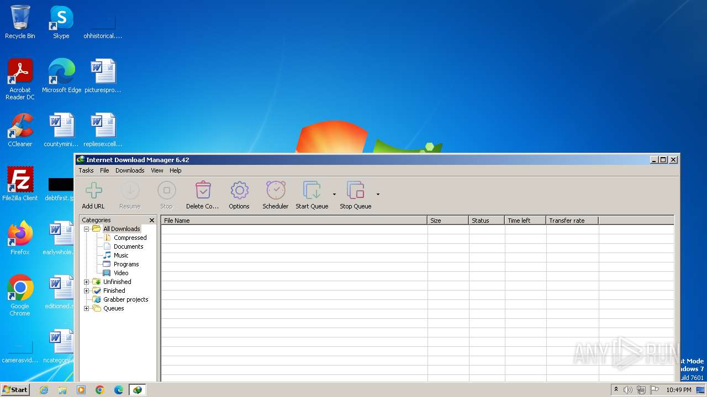Open the Help menu

point(176,170)
